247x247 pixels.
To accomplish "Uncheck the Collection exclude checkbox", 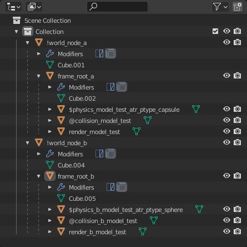I will pos(215,31).
